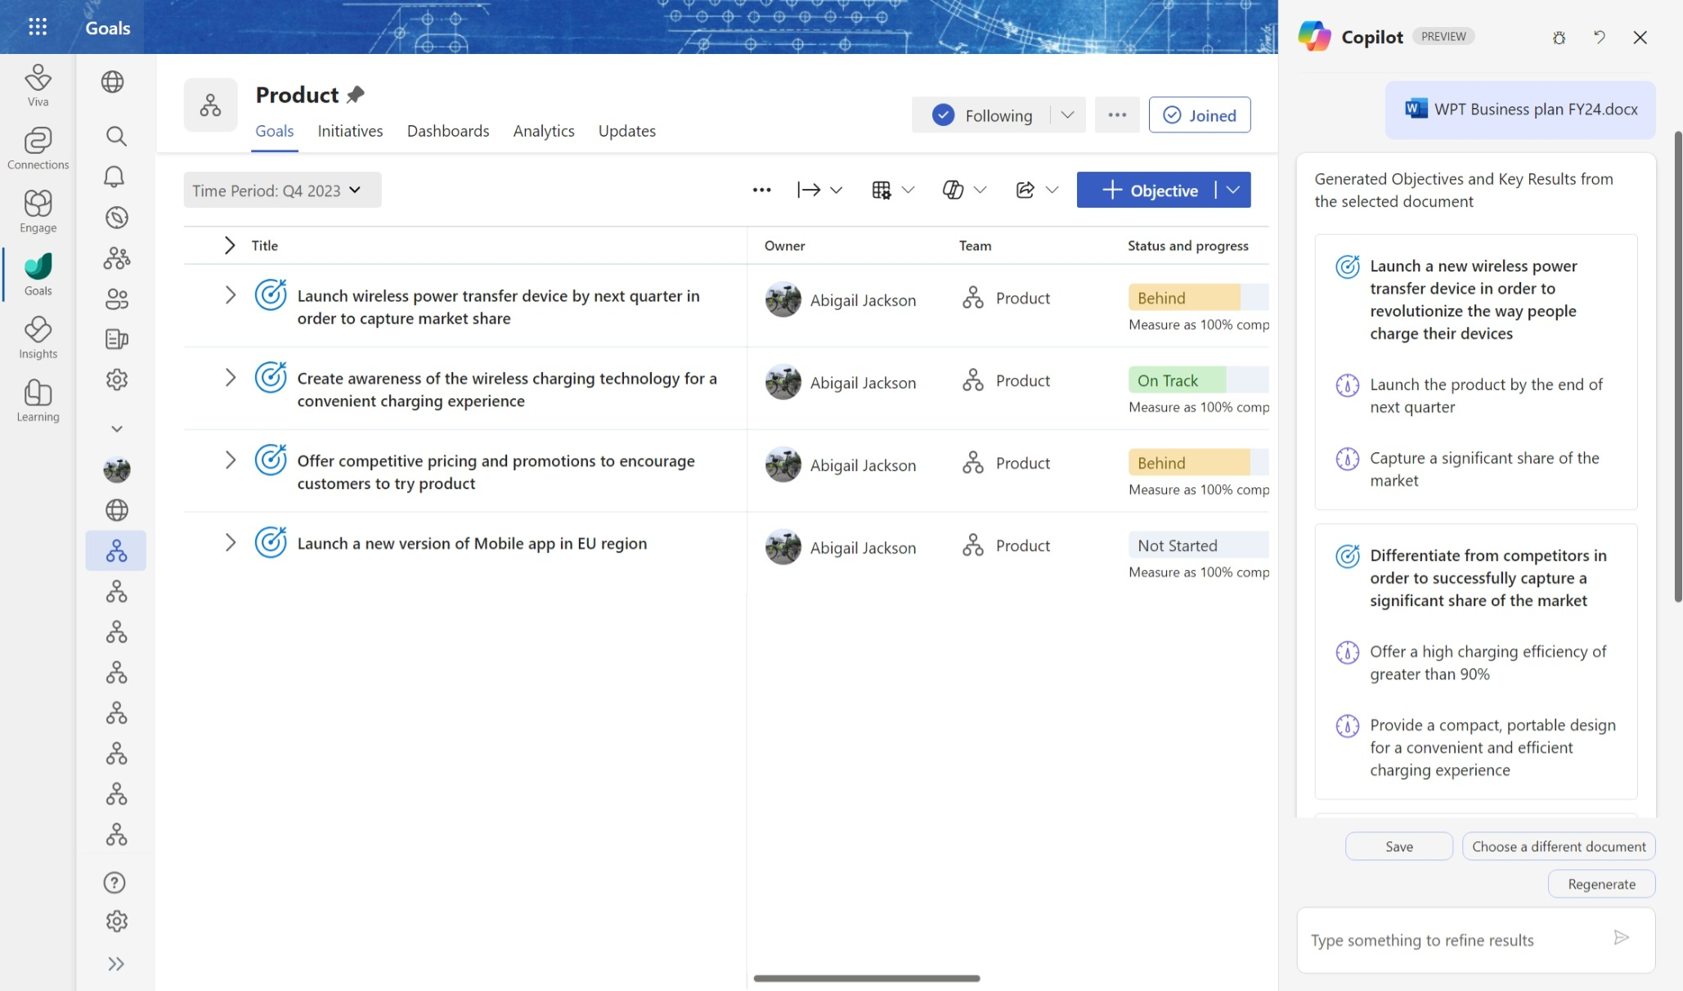This screenshot has height=991, width=1683.
Task: Expand the Objective button dropdown arrow
Action: click(1234, 189)
